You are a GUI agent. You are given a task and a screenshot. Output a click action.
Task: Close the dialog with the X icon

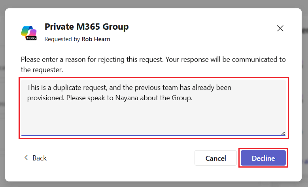point(280,29)
